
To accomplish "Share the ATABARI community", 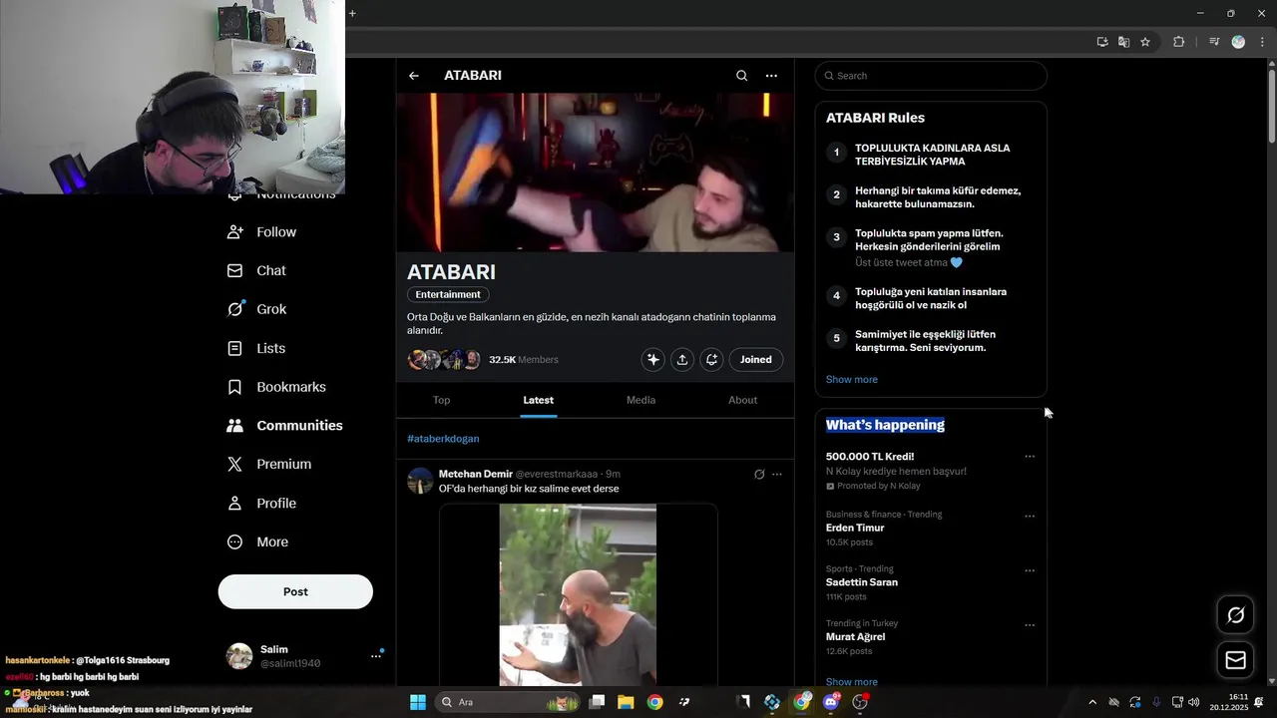I will tap(682, 360).
